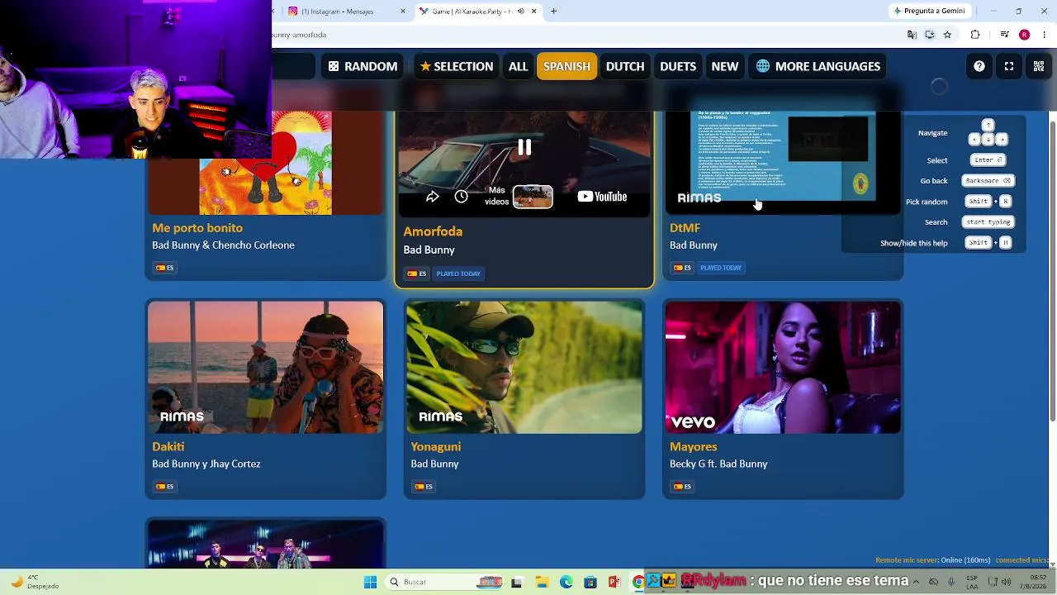Click PLAYED TODAY badge on Amorfoda
Viewport: 1057px width, 595px height.
coord(458,274)
